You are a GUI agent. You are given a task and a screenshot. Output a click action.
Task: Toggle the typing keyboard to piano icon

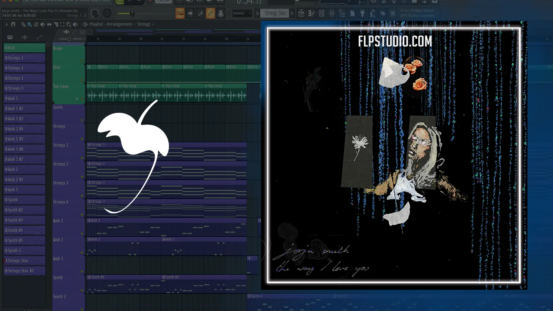tap(180, 13)
